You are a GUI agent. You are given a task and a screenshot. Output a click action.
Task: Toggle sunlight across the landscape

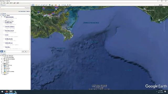[x=52, y=5]
